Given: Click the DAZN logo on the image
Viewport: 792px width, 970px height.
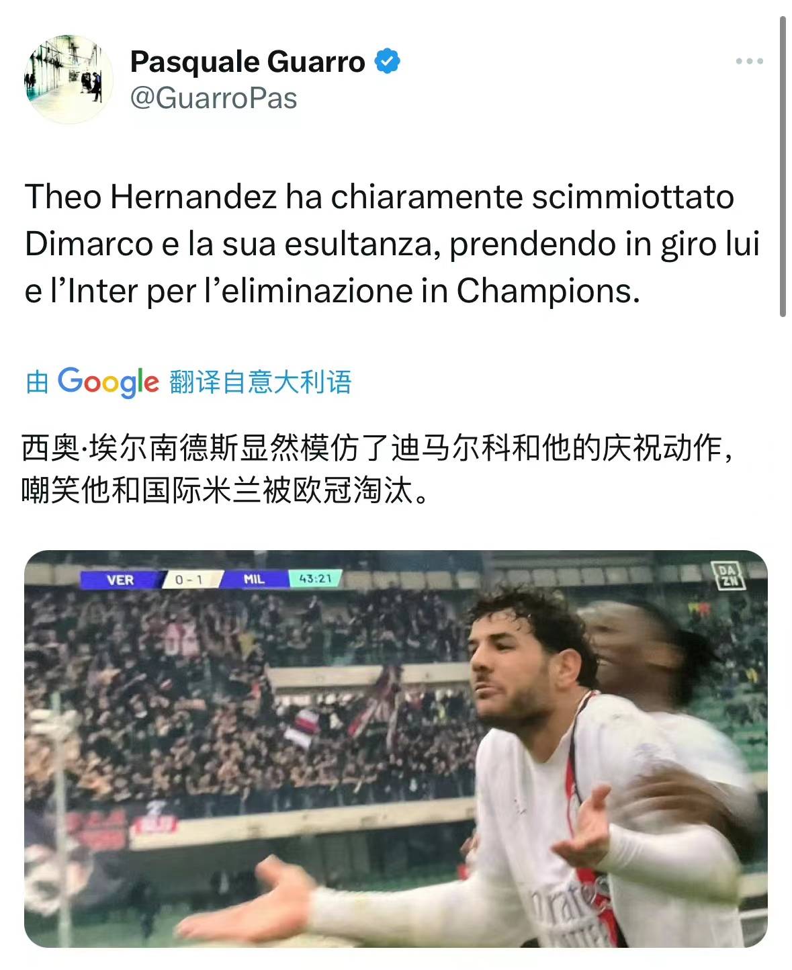Looking at the screenshot, I should 728,576.
